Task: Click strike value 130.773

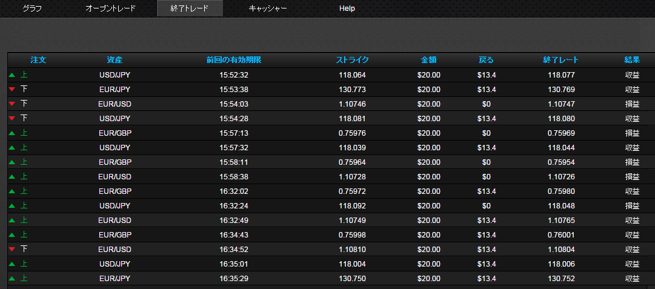Action: click(x=353, y=90)
